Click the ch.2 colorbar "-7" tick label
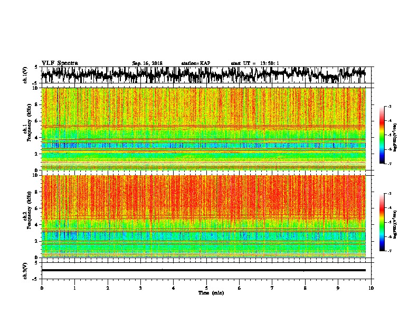 (389, 251)
